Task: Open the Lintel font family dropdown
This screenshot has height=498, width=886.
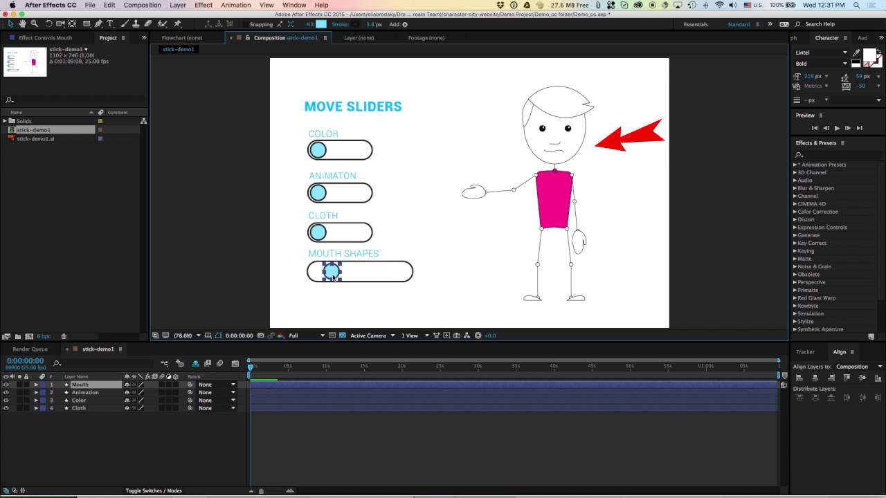Action: tap(821, 53)
